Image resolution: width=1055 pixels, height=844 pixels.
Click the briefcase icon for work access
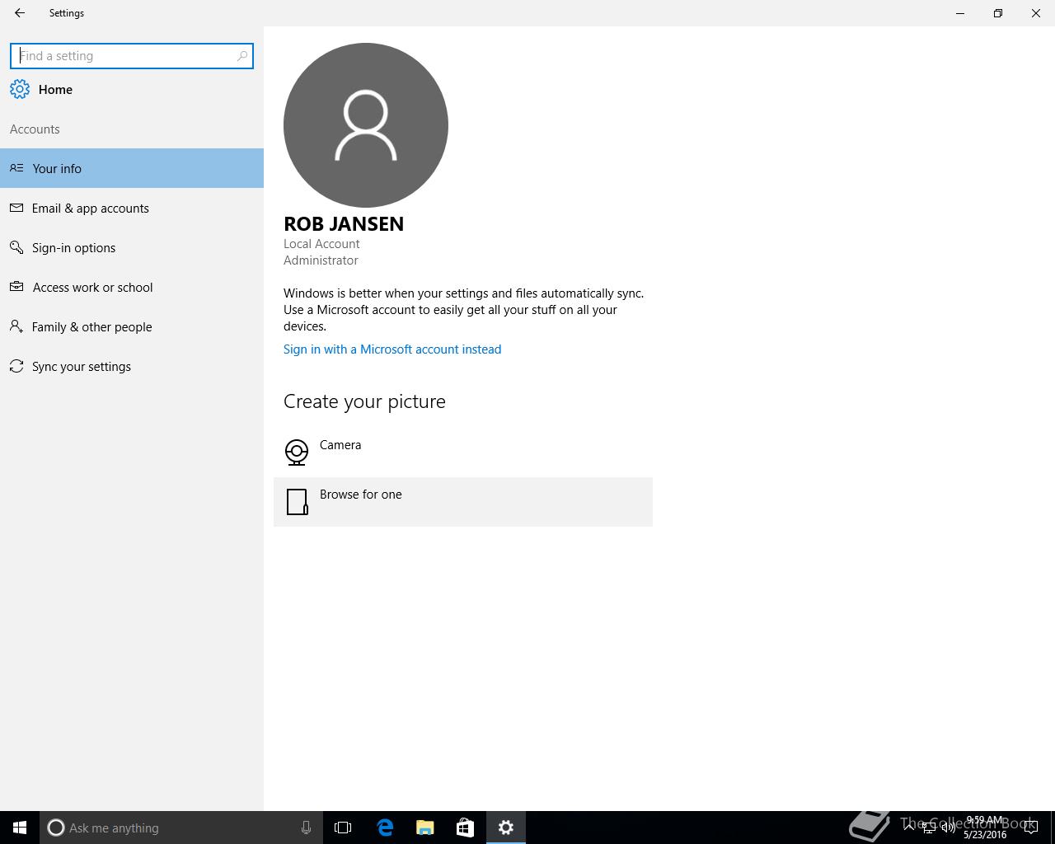pos(16,287)
